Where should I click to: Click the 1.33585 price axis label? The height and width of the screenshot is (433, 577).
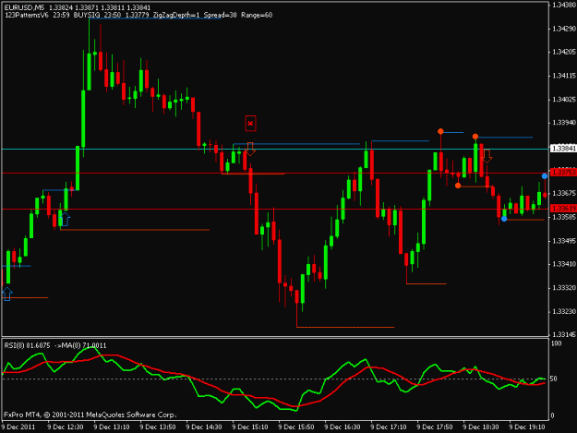point(564,217)
